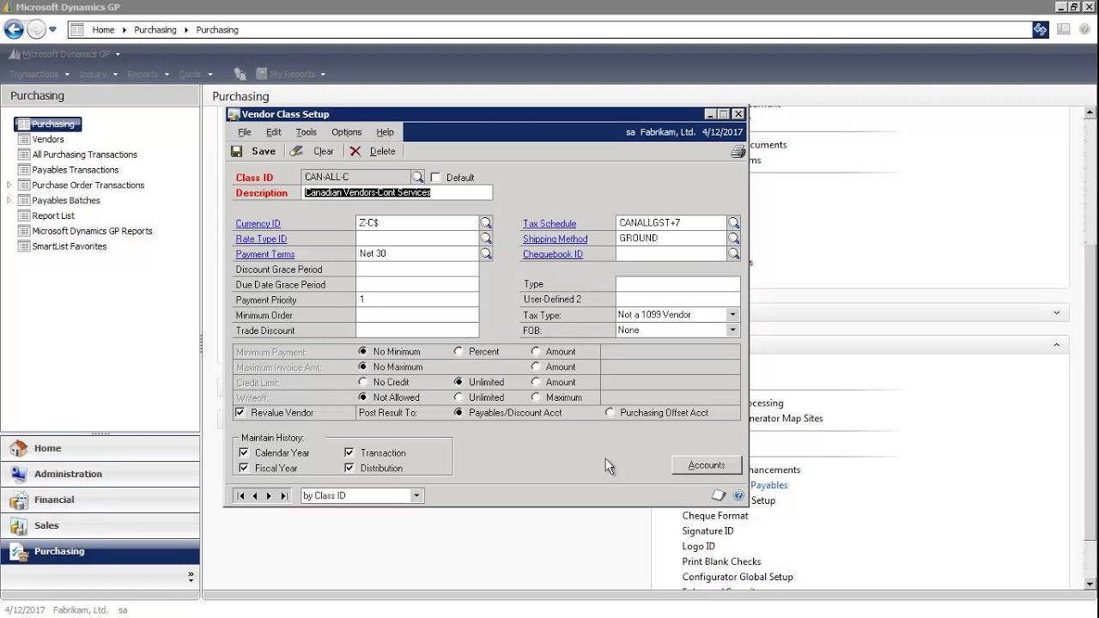Expand Purchase Order Transactions tree node
Viewport: 1099px width, 618px height.
(9, 185)
